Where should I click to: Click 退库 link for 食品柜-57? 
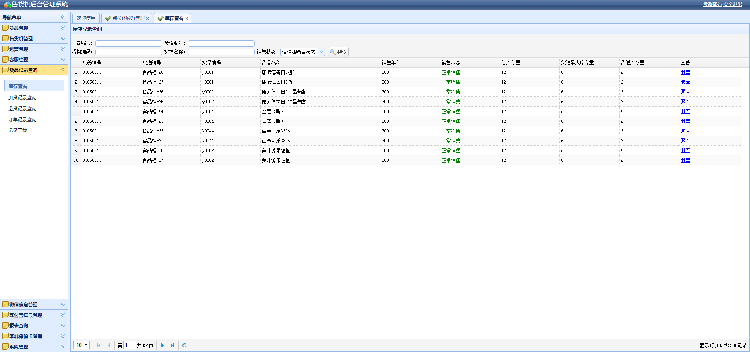pos(686,160)
